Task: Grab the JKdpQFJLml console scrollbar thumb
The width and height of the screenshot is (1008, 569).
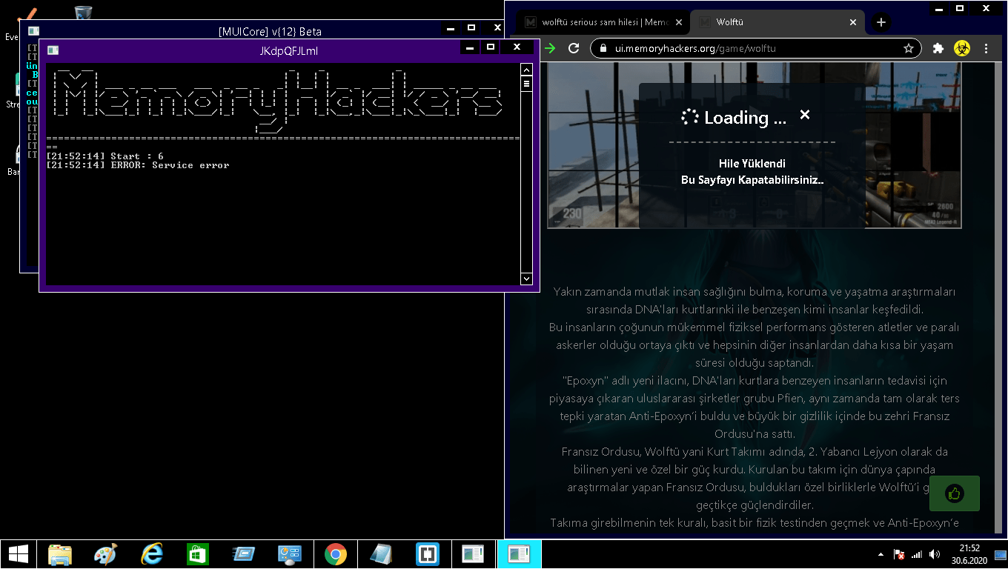Action: tap(527, 84)
